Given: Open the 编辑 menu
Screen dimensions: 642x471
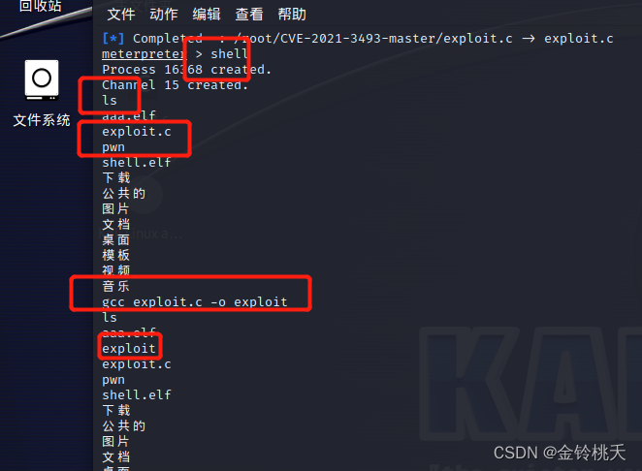Looking at the screenshot, I should click(x=207, y=15).
